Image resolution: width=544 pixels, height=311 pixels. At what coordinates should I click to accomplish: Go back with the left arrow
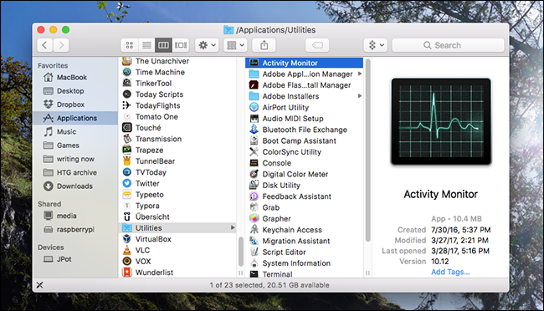pyautogui.click(x=44, y=45)
